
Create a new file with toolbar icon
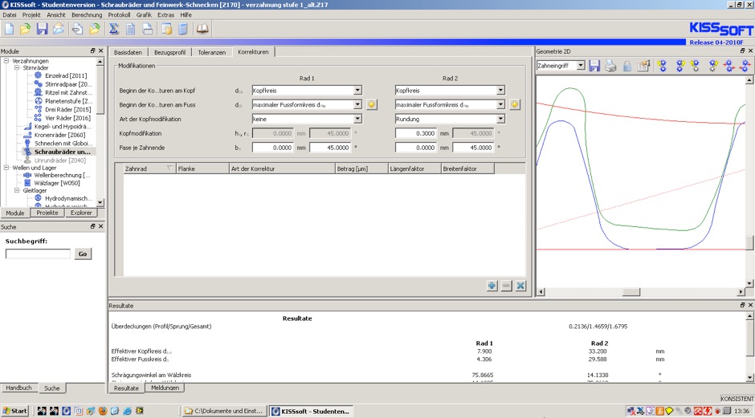(9, 29)
